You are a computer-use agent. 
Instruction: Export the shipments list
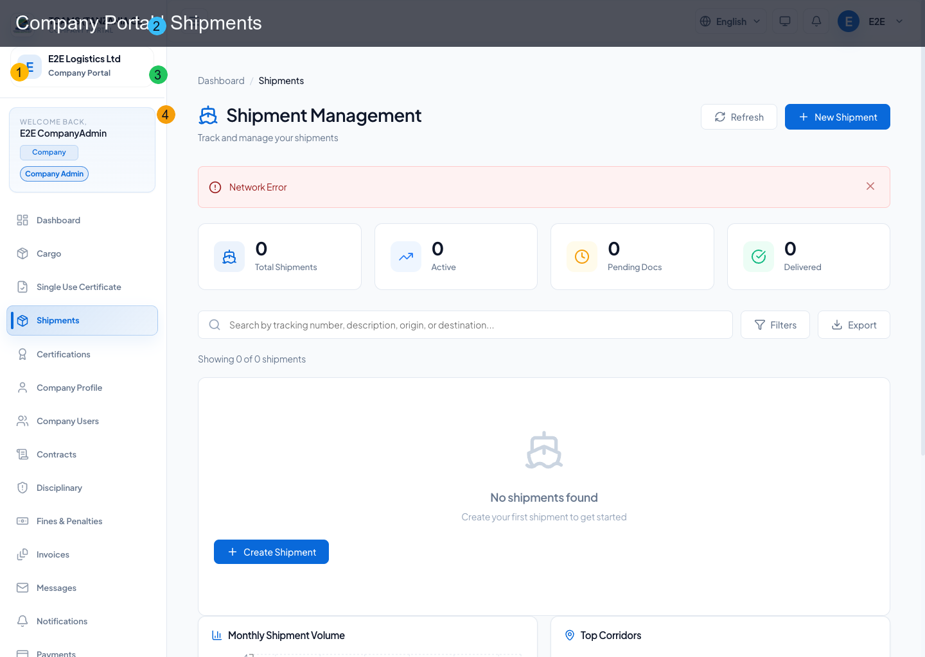coord(854,325)
